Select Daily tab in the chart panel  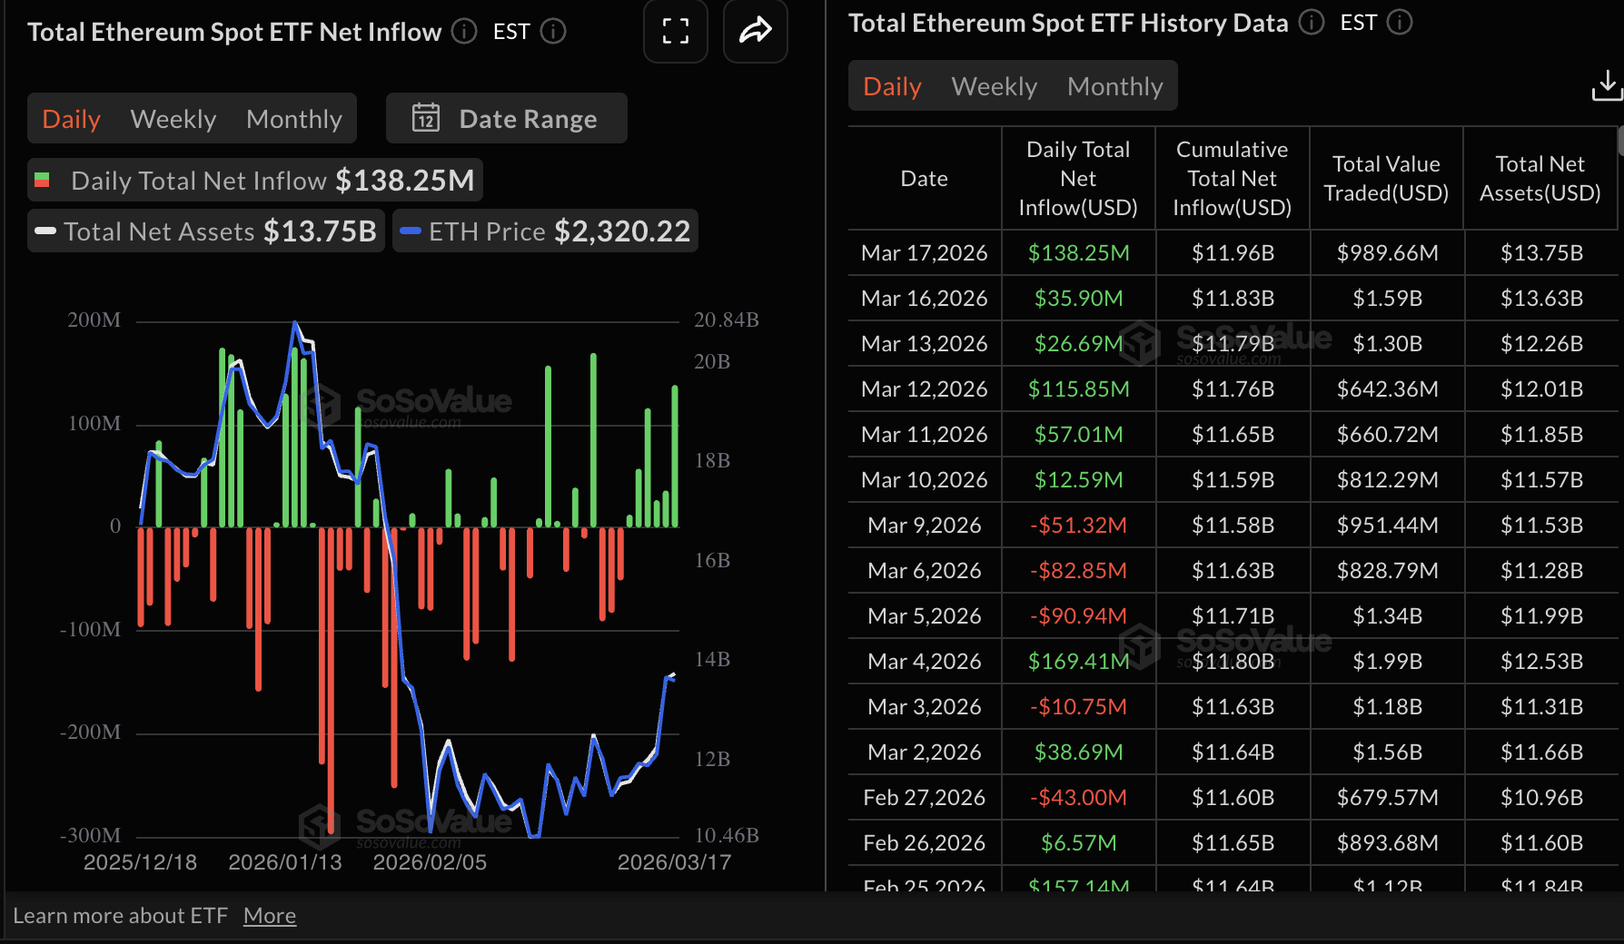(71, 119)
